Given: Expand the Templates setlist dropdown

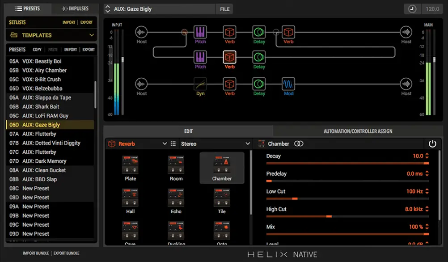Looking at the screenshot, I should (x=91, y=35).
